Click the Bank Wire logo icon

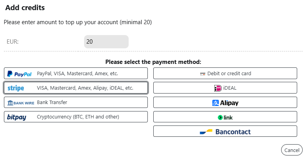[21, 103]
